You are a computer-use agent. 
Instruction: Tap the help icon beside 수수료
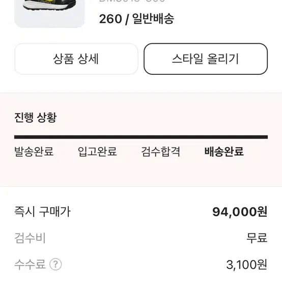(x=55, y=264)
